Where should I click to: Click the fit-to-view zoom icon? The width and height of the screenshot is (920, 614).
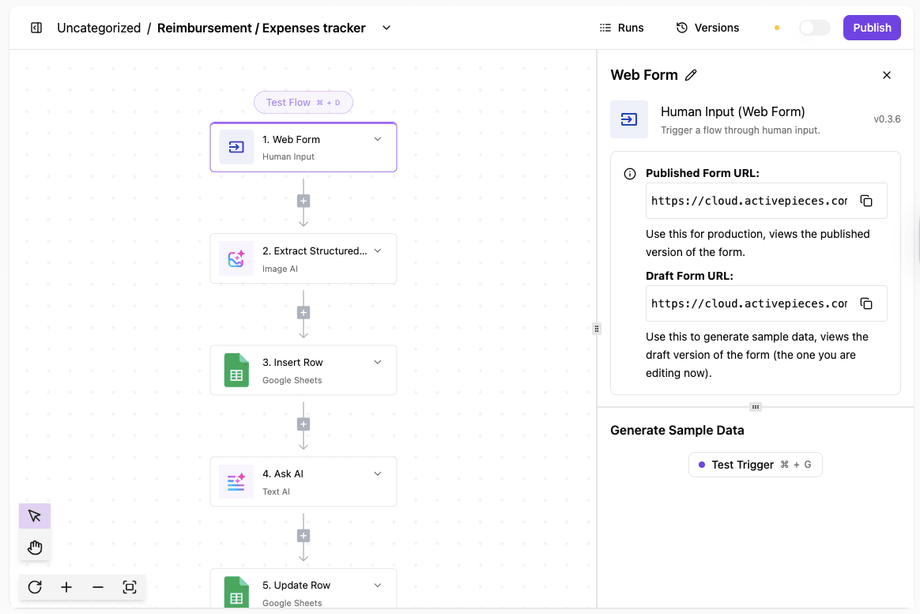tap(130, 587)
